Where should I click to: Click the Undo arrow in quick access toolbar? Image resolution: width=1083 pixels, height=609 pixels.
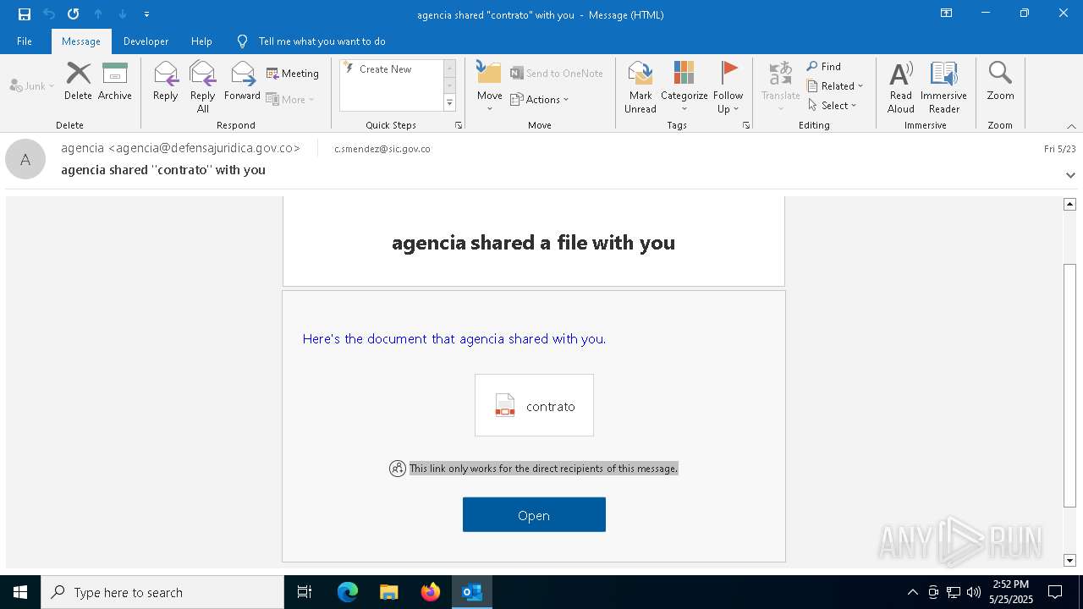49,14
